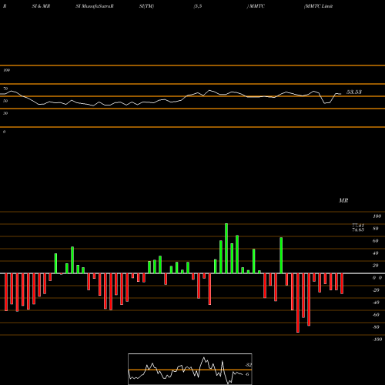Click RSI axis label 50
The width and height of the screenshot is (385, 385).
[5, 101]
